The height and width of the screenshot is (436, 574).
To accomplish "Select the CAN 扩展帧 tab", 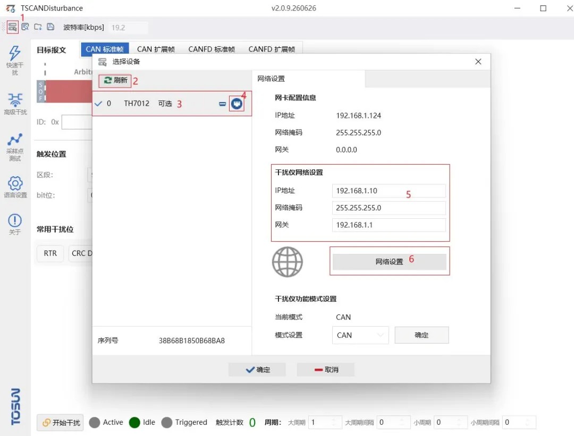I will point(156,49).
